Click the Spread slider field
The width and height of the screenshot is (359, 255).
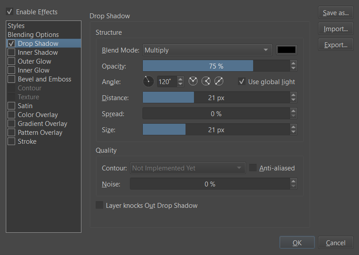(x=216, y=114)
